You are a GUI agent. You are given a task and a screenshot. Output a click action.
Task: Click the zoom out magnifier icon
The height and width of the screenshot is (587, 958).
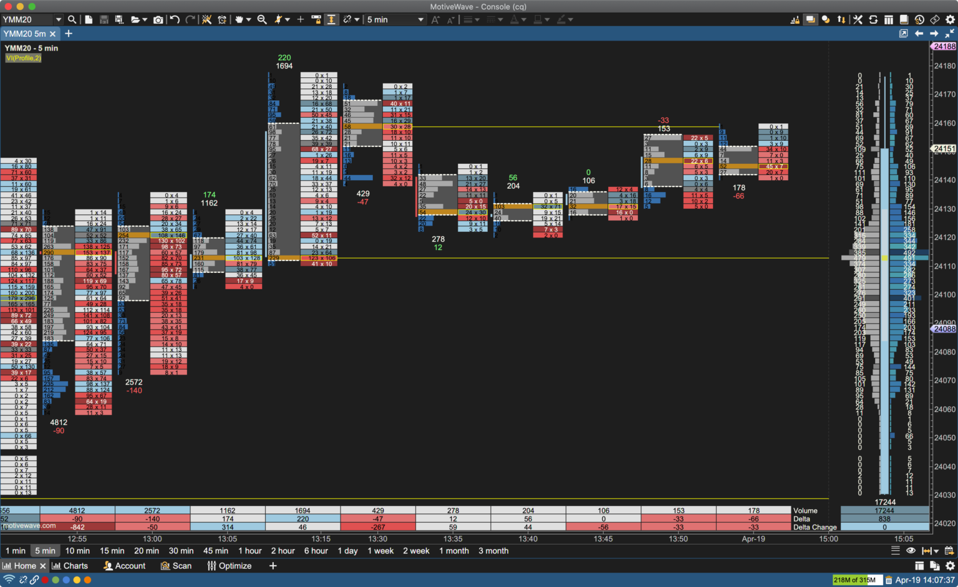pos(262,19)
